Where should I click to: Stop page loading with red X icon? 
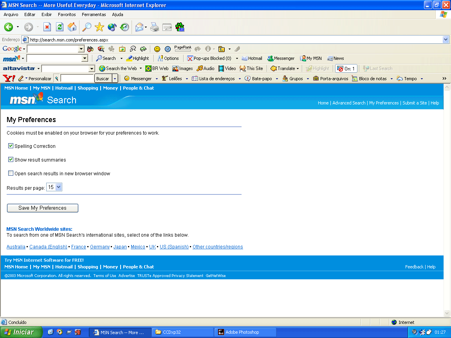click(x=47, y=27)
